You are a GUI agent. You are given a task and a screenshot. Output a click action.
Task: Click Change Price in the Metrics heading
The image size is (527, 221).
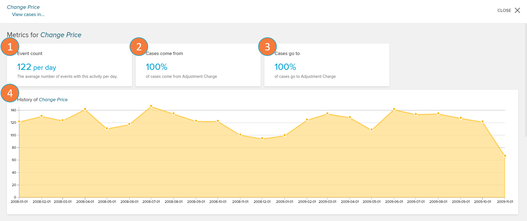(x=61, y=35)
